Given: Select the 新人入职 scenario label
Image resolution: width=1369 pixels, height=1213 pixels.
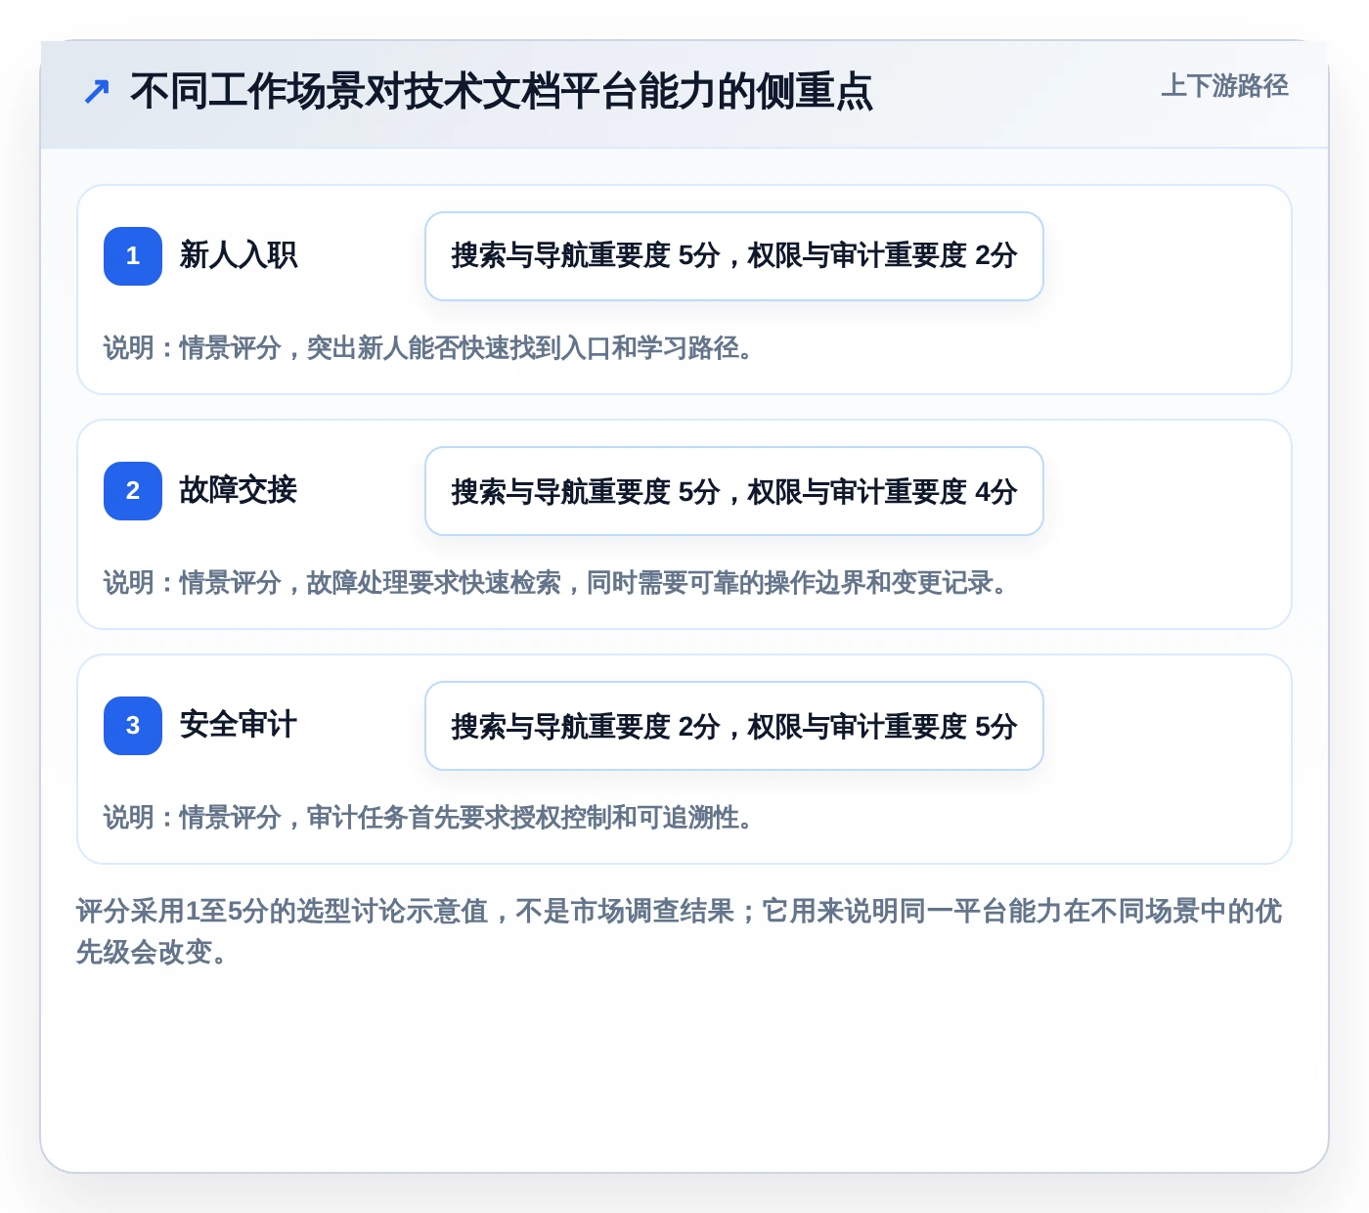Looking at the screenshot, I should 239,255.
